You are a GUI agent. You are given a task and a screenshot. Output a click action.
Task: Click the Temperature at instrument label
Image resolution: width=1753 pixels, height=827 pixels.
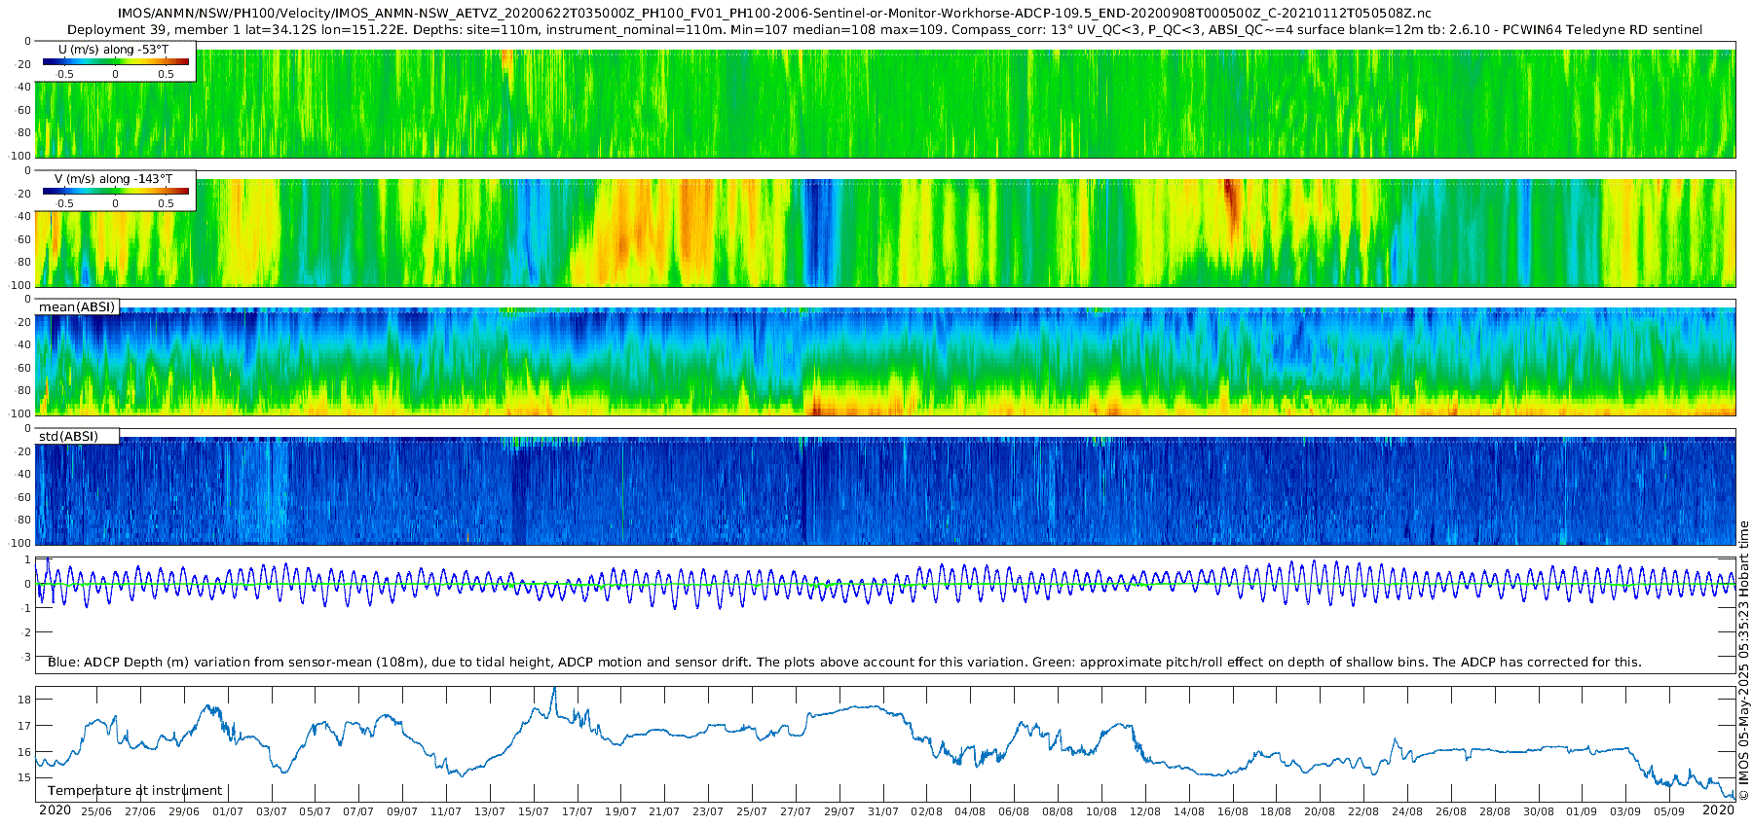coord(134,790)
